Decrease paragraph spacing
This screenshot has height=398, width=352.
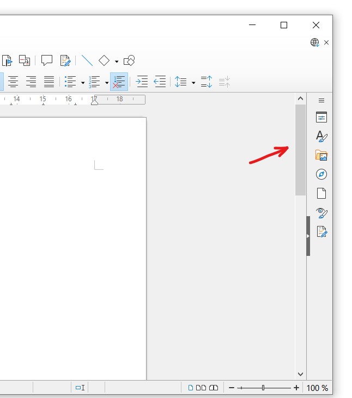click(224, 82)
